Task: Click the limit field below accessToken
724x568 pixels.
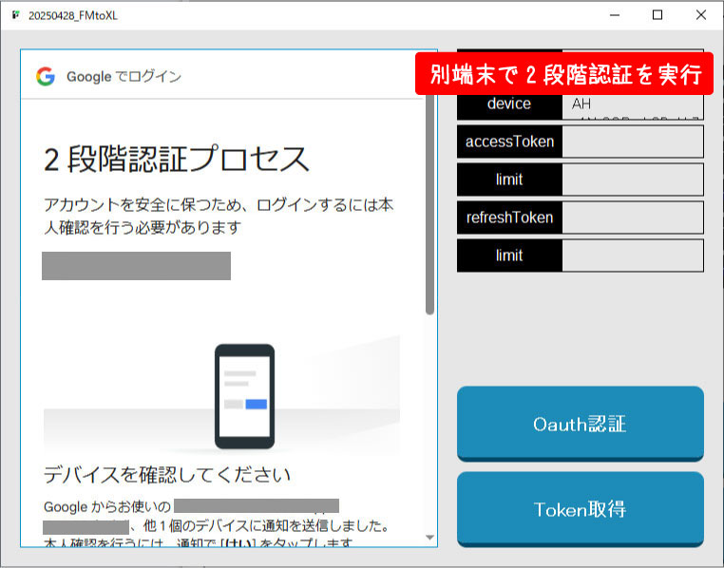Action: pyautogui.click(x=633, y=180)
